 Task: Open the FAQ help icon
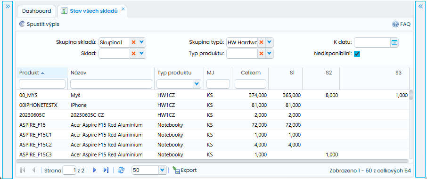395,24
